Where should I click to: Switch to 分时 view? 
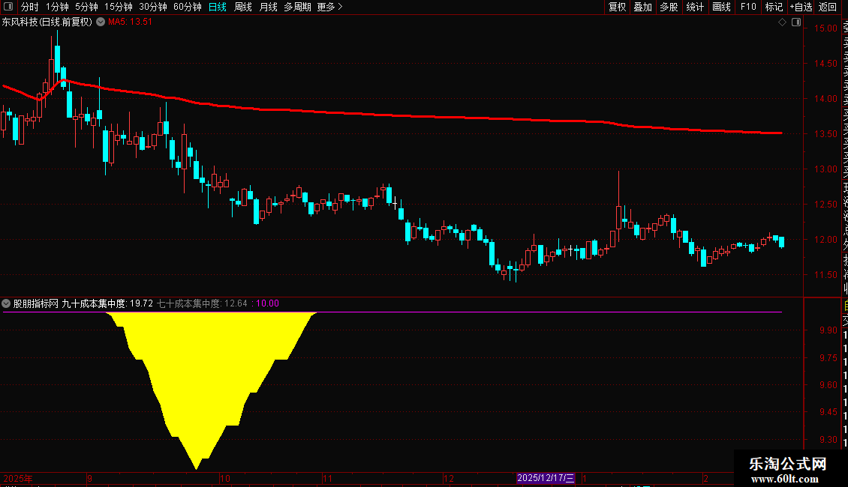[x=30, y=7]
